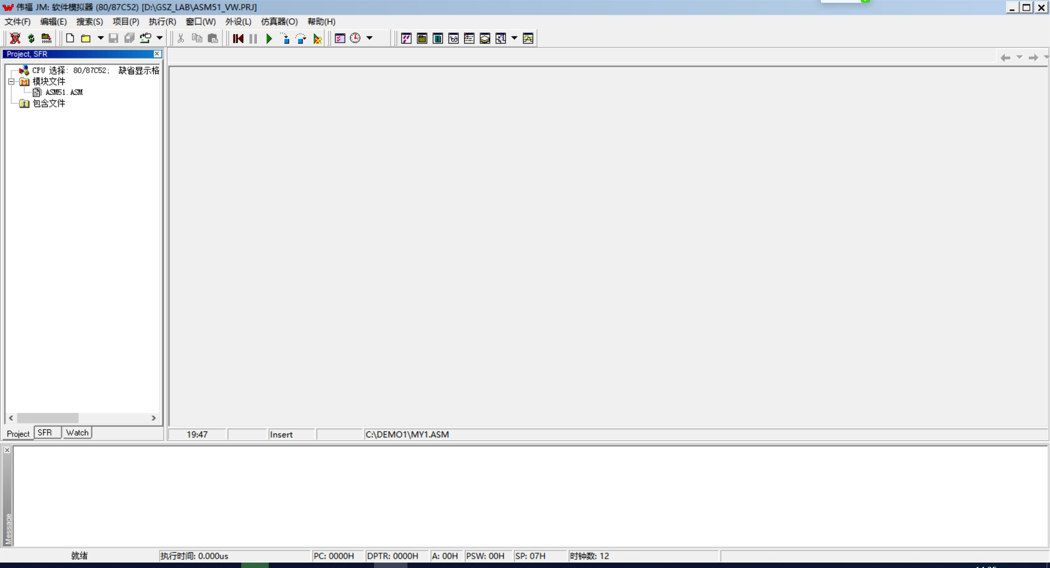Click the project panel horizontal scrollbar right arrow

[154, 418]
